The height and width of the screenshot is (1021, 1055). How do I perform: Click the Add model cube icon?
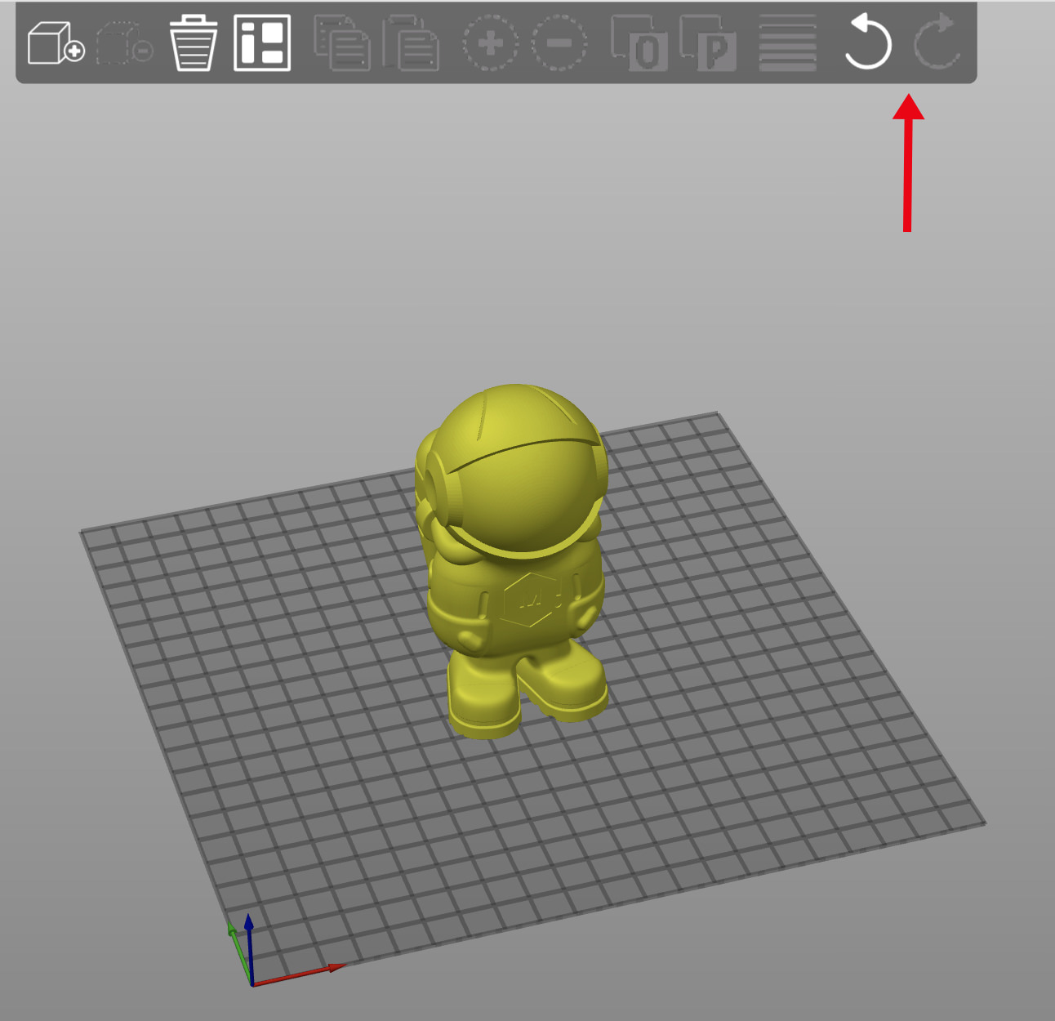point(56,42)
